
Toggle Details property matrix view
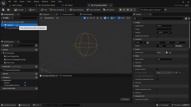coord(186,18)
